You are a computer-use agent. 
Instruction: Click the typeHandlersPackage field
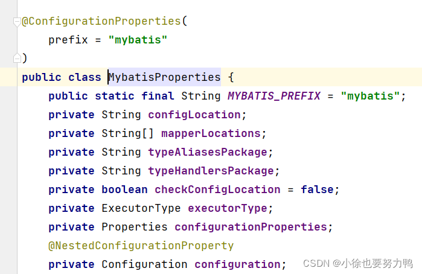coord(211,171)
